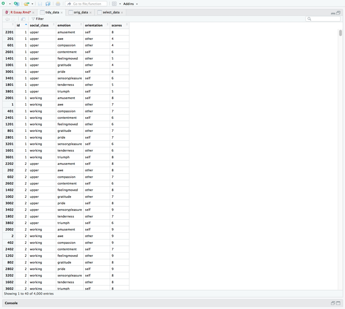This screenshot has width=345, height=309.
Task: Click the Print document icon
Action: pos(58,4)
